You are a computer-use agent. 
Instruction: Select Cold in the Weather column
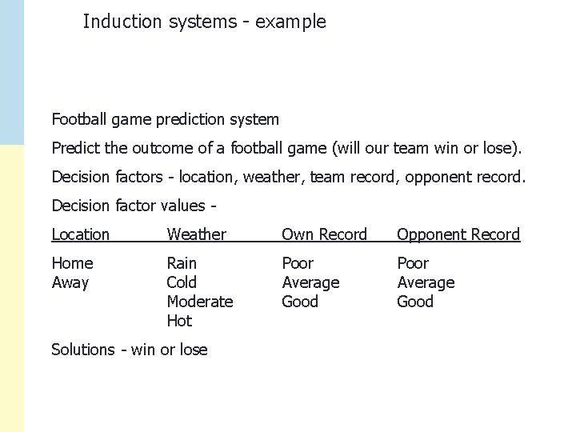182,282
